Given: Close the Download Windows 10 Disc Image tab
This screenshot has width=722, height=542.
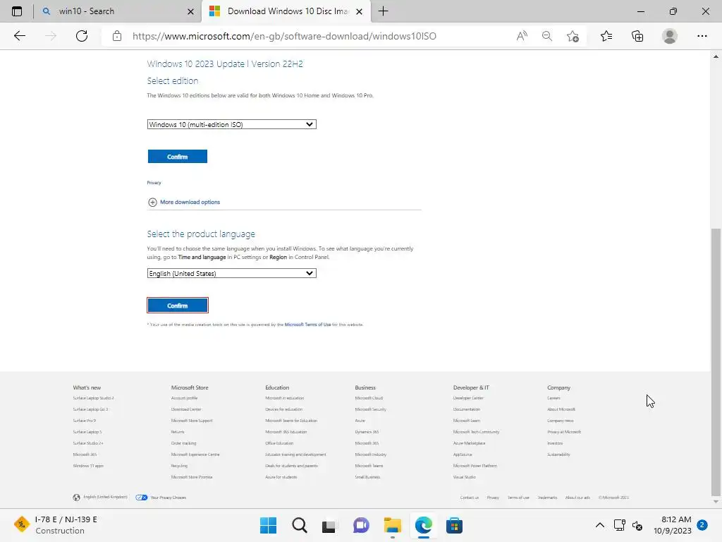Looking at the screenshot, I should coord(359,11).
